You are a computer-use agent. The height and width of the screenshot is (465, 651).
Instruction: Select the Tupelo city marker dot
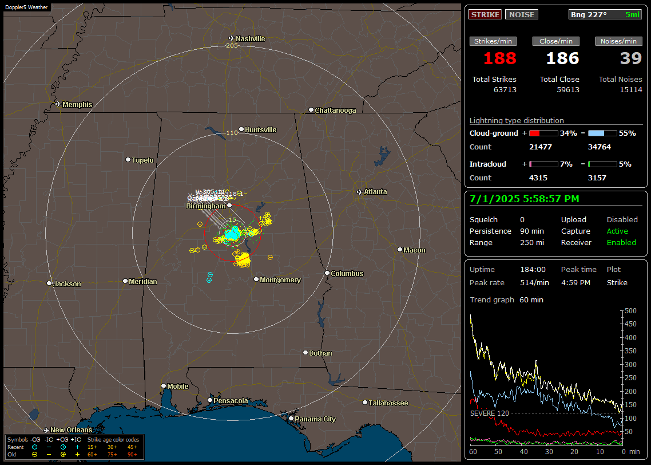(128, 160)
